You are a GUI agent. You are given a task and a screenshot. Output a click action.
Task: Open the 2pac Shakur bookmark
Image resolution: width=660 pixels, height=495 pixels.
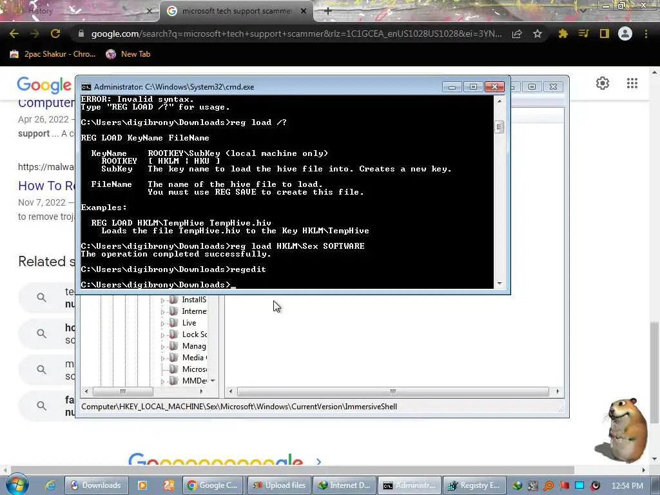(53, 54)
